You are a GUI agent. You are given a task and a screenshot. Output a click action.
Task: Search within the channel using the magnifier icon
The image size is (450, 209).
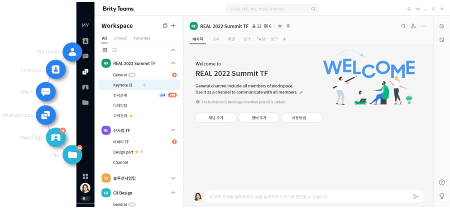(x=403, y=26)
